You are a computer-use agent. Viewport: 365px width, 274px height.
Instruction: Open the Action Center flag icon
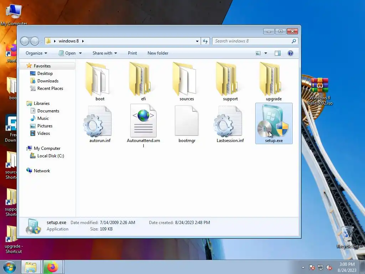312,267
